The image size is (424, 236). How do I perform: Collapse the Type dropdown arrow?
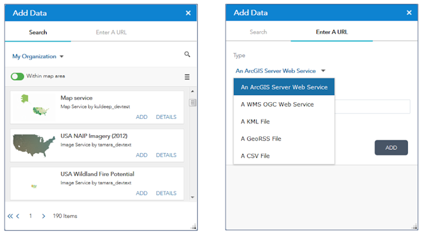pyautogui.click(x=323, y=71)
